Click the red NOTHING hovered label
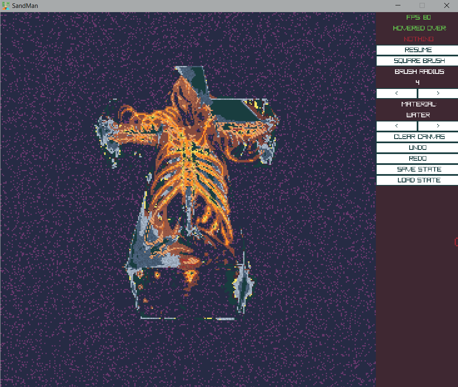This screenshot has width=458, height=387. [418, 39]
